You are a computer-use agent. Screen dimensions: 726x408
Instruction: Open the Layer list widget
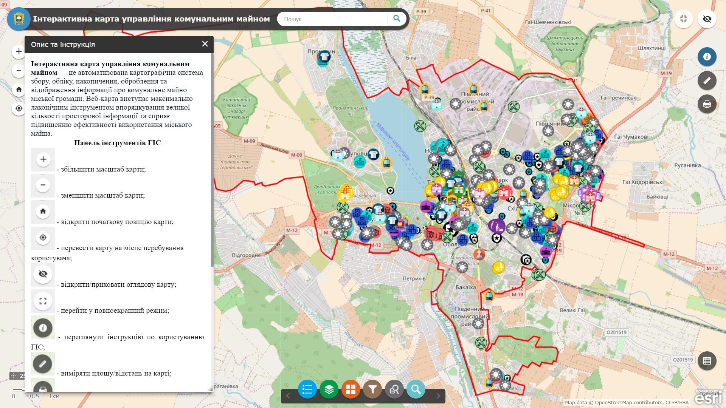tap(329, 389)
